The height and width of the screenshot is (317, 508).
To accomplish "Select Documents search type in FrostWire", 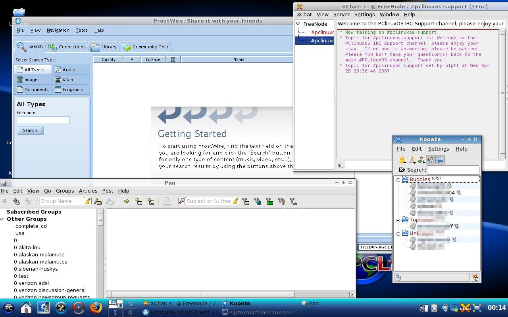I will click(x=33, y=90).
